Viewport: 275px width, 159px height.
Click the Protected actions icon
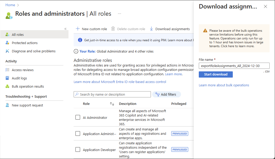click(7, 43)
